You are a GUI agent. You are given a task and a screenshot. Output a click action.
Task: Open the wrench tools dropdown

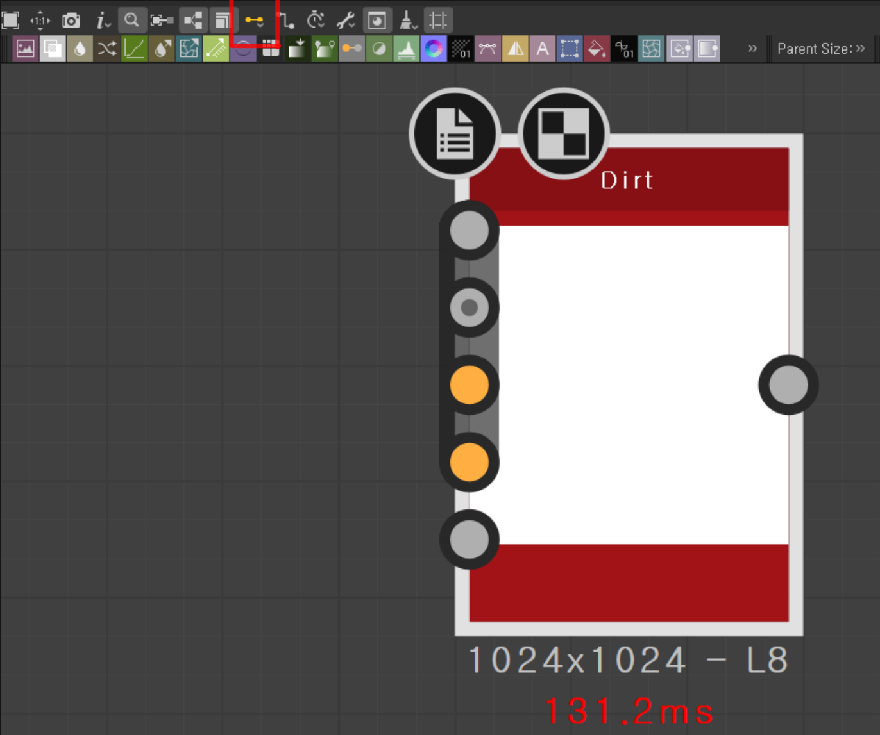[346, 21]
